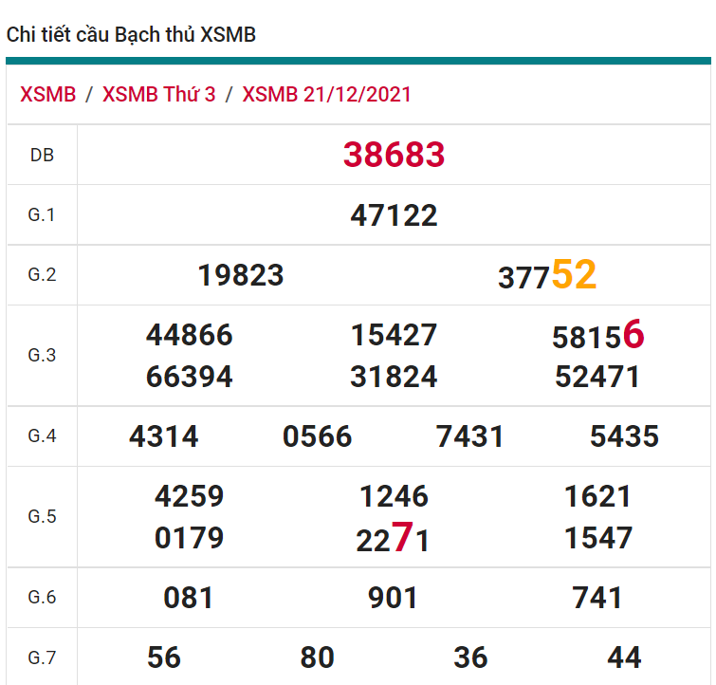
Task: Select the G.7 number 80
Action: coord(318,657)
